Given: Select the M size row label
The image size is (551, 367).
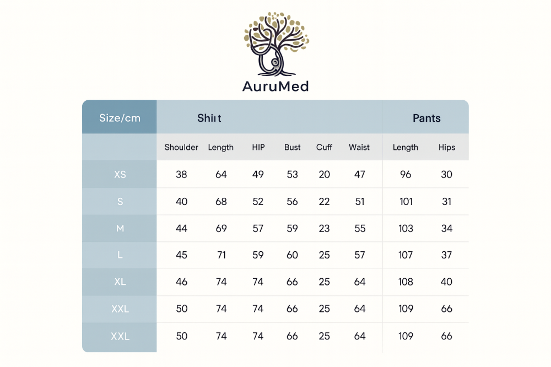Looking at the screenshot, I should click(120, 228).
